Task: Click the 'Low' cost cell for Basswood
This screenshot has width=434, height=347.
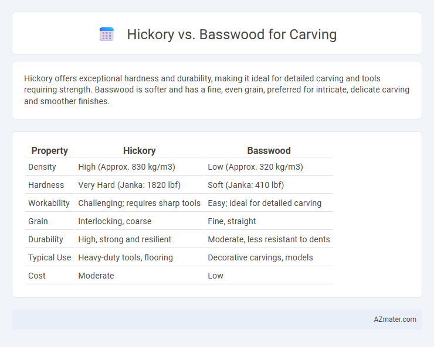Action: click(x=269, y=276)
